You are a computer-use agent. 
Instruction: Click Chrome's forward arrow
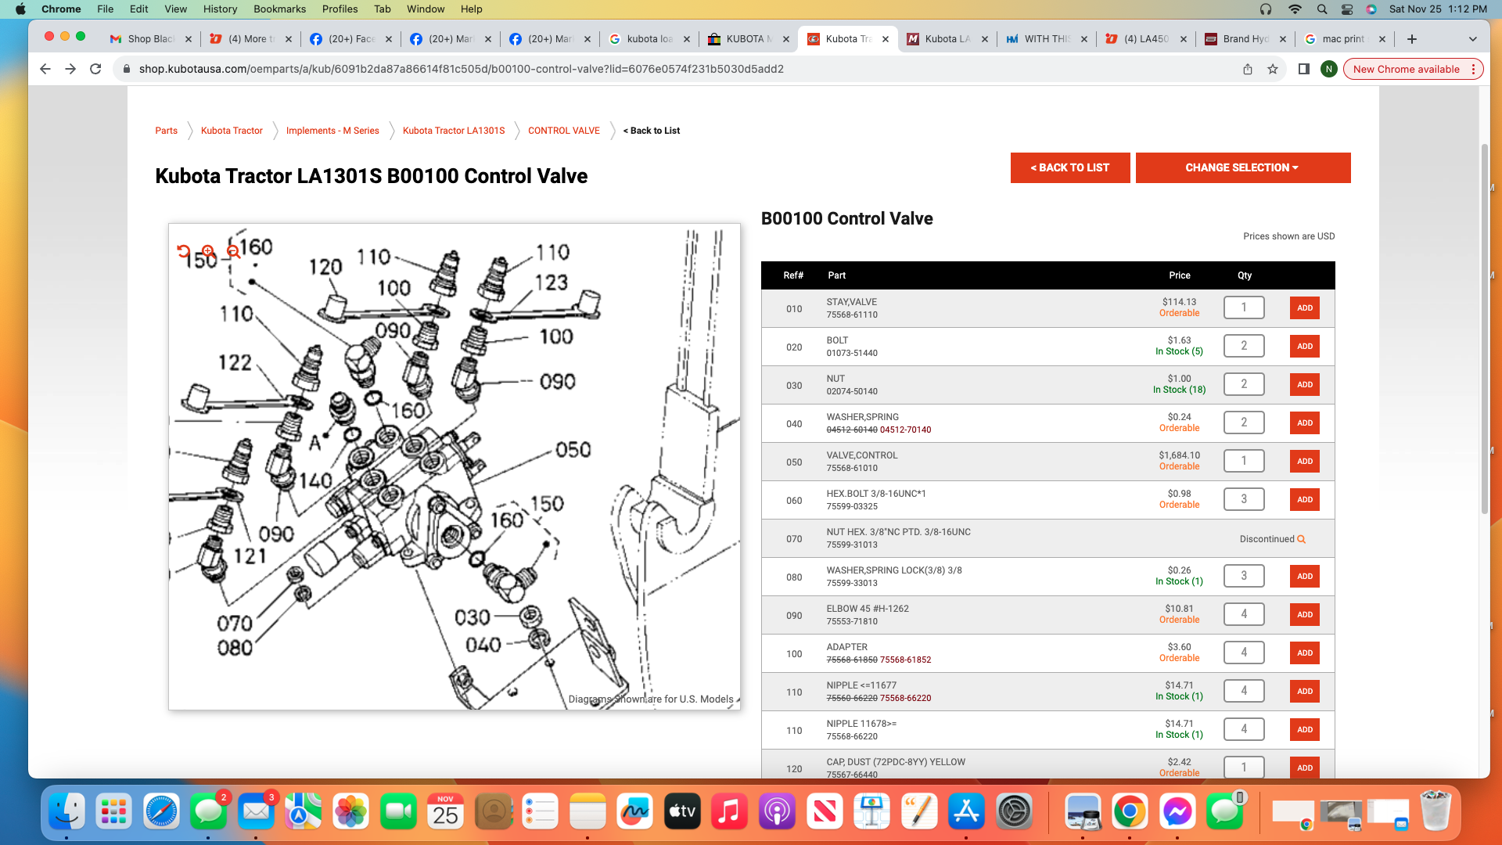tap(70, 69)
